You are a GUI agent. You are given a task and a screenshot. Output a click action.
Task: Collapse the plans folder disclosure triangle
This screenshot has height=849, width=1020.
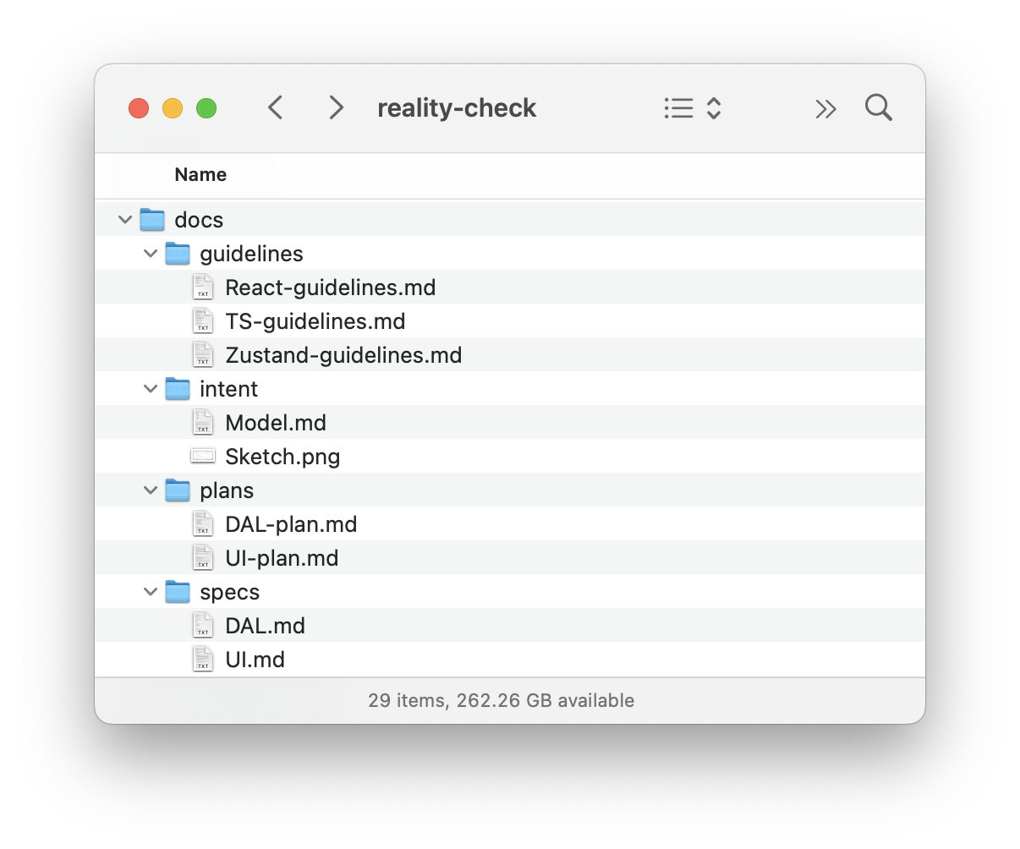coord(150,490)
